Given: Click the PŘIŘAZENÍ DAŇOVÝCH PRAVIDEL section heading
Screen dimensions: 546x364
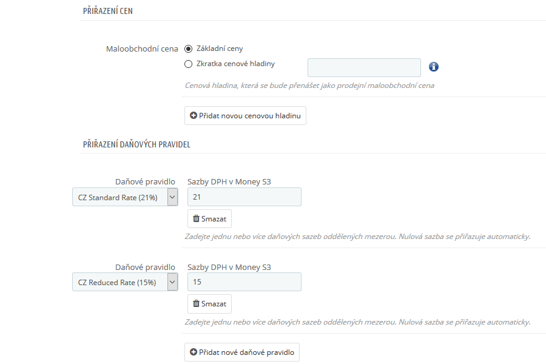Looking at the screenshot, I should [x=136, y=144].
